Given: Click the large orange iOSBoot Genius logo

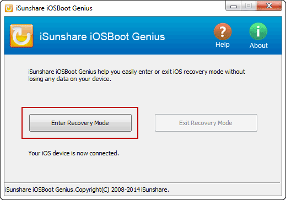Looking at the screenshot, I should click(21, 36).
